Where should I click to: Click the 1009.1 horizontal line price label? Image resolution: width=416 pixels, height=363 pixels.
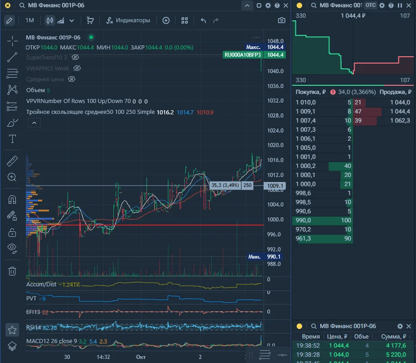click(x=275, y=186)
